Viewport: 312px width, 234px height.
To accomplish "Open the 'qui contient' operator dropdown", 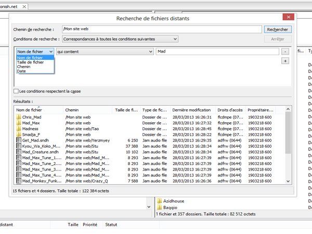I will 105,51.
